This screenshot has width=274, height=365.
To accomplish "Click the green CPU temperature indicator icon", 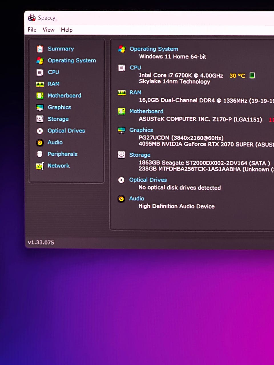I will [252, 75].
